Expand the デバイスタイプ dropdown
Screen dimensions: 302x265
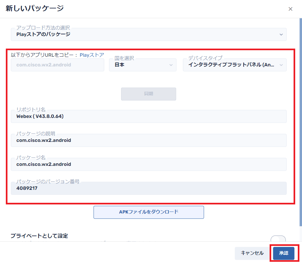pos(235,65)
